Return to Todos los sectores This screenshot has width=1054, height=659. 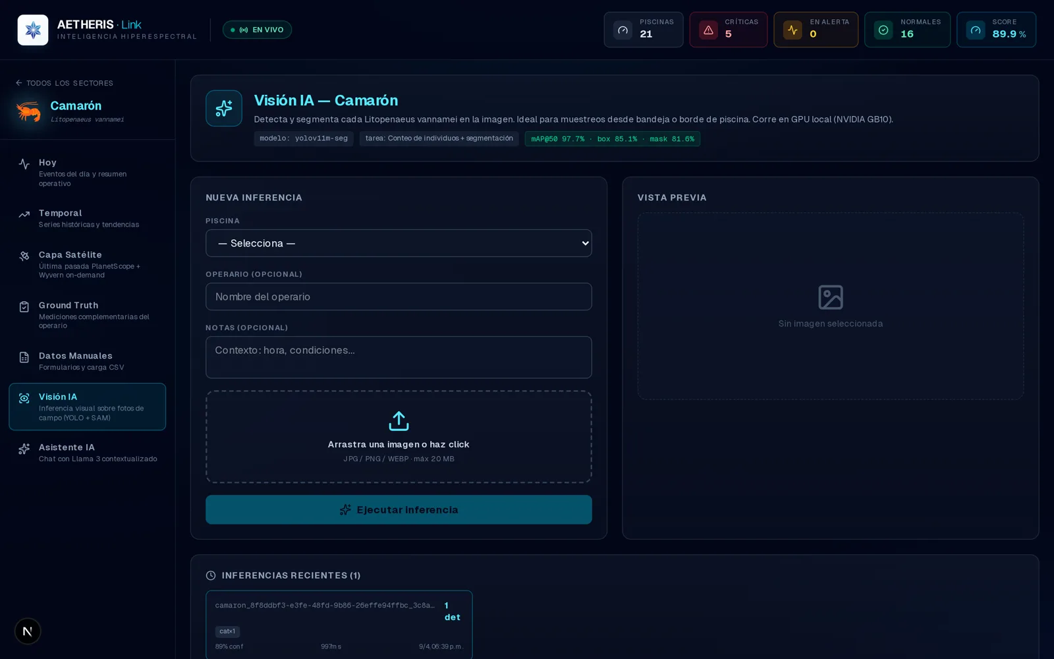pyautogui.click(x=65, y=83)
